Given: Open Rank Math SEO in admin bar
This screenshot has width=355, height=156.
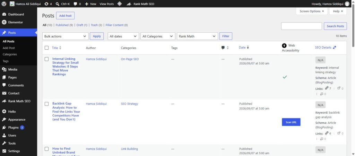Looking at the screenshot, I should pos(140,4).
